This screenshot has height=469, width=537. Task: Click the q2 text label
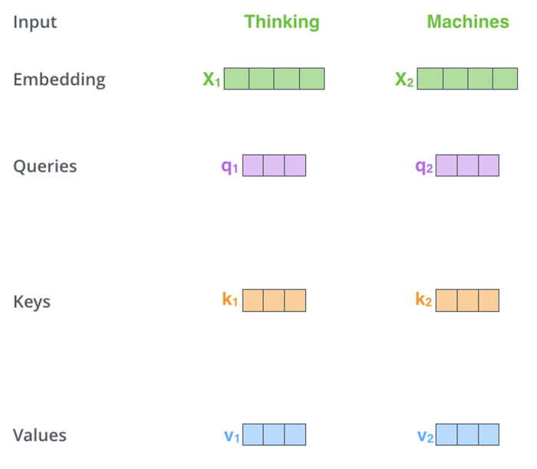[423, 166]
